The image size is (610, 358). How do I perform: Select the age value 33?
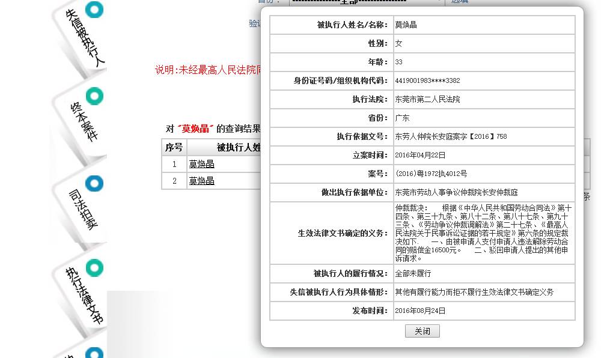[399, 62]
